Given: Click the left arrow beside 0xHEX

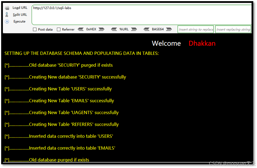Looking at the screenshot, I should coord(81,29).
